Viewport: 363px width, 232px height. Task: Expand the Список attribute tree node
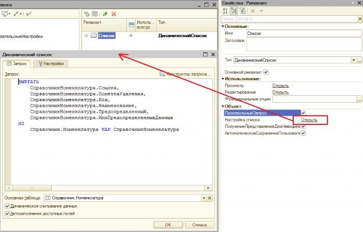point(86,35)
